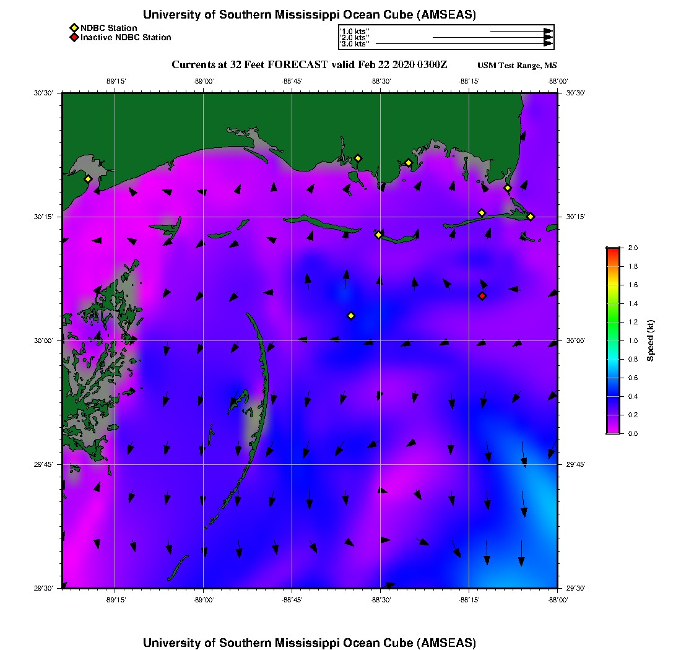Click the red Inactive NDBC Station legend diamond
The image size is (681, 650).
pos(74,38)
